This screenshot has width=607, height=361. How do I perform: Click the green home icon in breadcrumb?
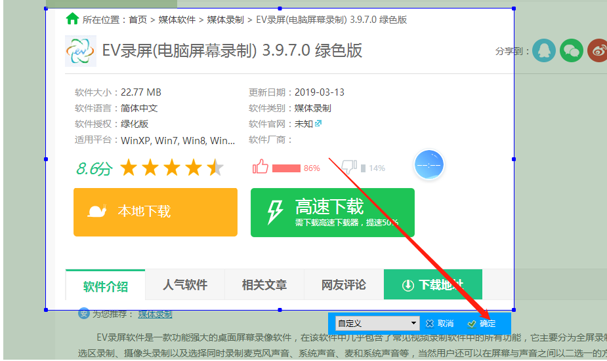72,18
